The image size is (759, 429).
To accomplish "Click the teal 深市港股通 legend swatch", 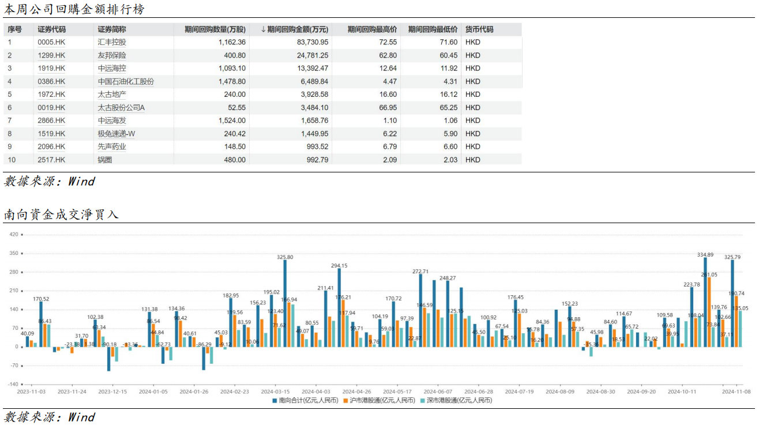I will [x=422, y=400].
